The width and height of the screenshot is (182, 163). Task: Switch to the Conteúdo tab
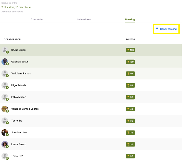pyautogui.click(x=37, y=19)
